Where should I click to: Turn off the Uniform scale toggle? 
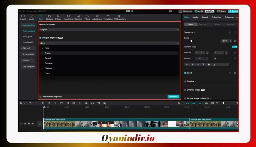234,47
